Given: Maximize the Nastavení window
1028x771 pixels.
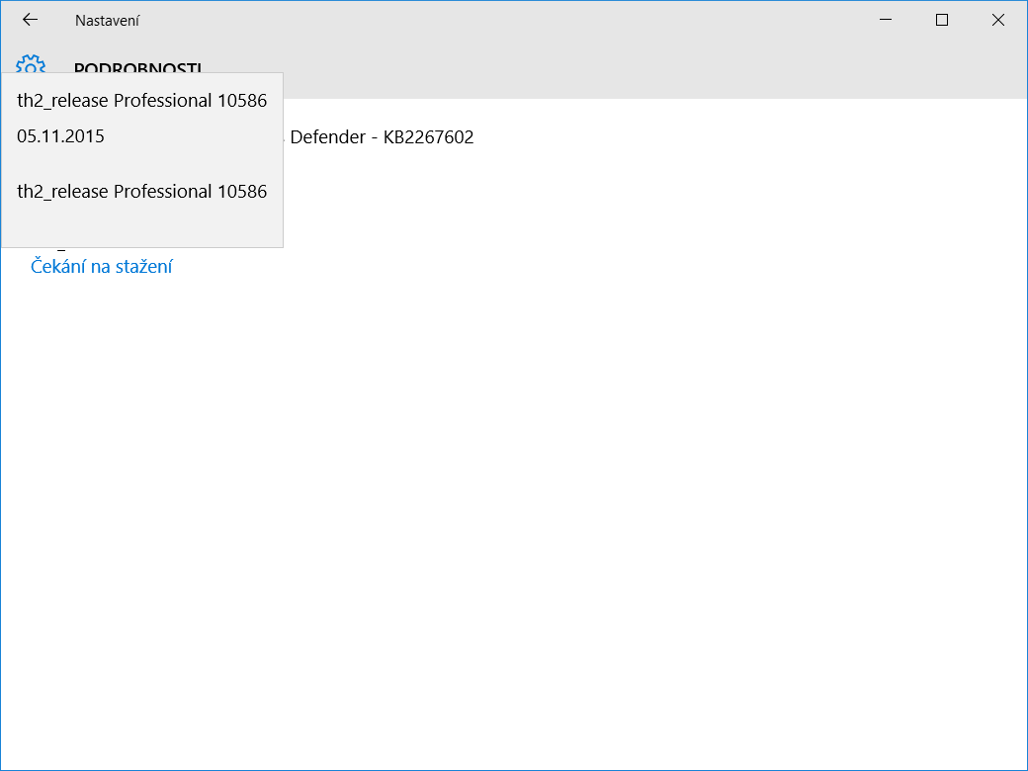Looking at the screenshot, I should click(x=942, y=21).
